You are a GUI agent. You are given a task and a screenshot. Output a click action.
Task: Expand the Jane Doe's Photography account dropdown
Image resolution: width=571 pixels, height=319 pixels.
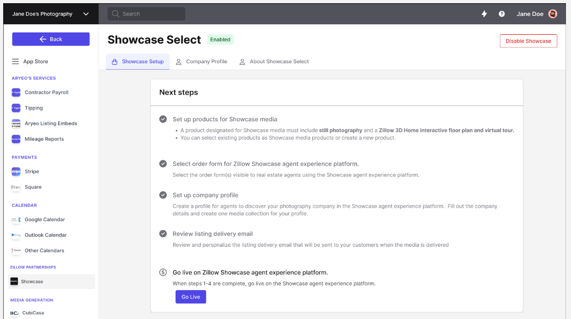(86, 14)
